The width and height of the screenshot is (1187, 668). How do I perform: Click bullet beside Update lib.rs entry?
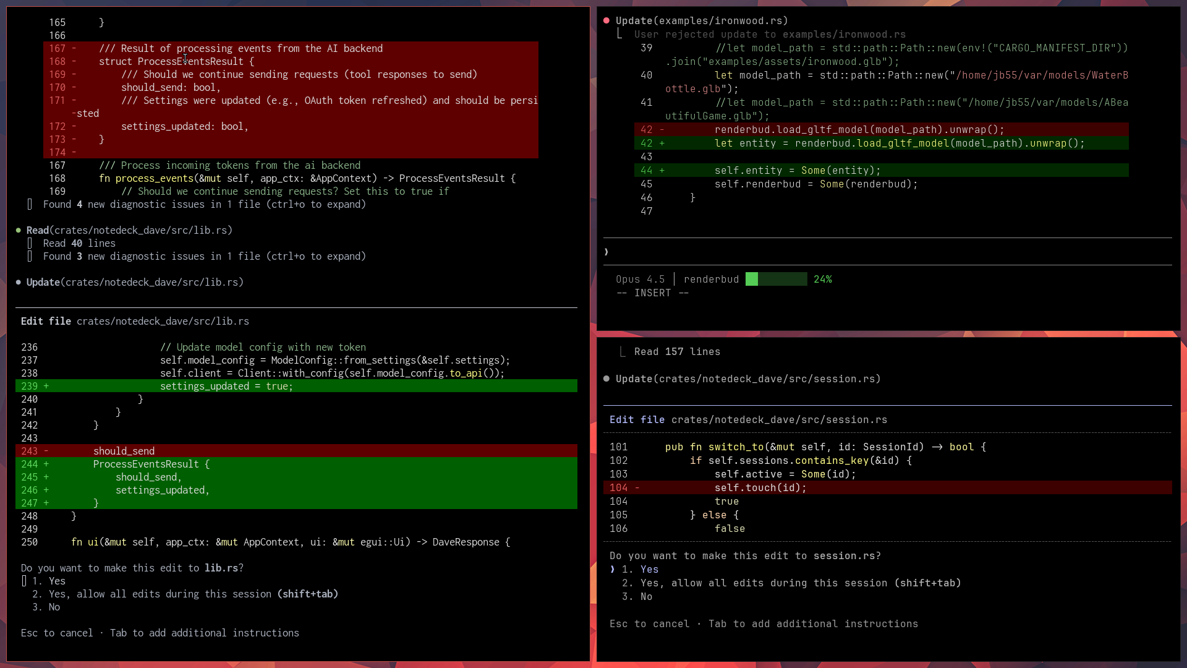point(19,282)
